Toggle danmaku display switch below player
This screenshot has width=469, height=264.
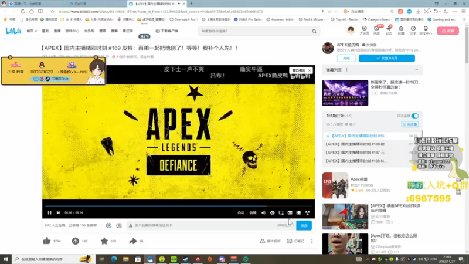108,225
